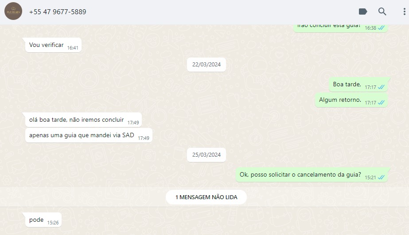
Task: Click the partially visible "concluir esta guia" message
Action: [x=340, y=28]
